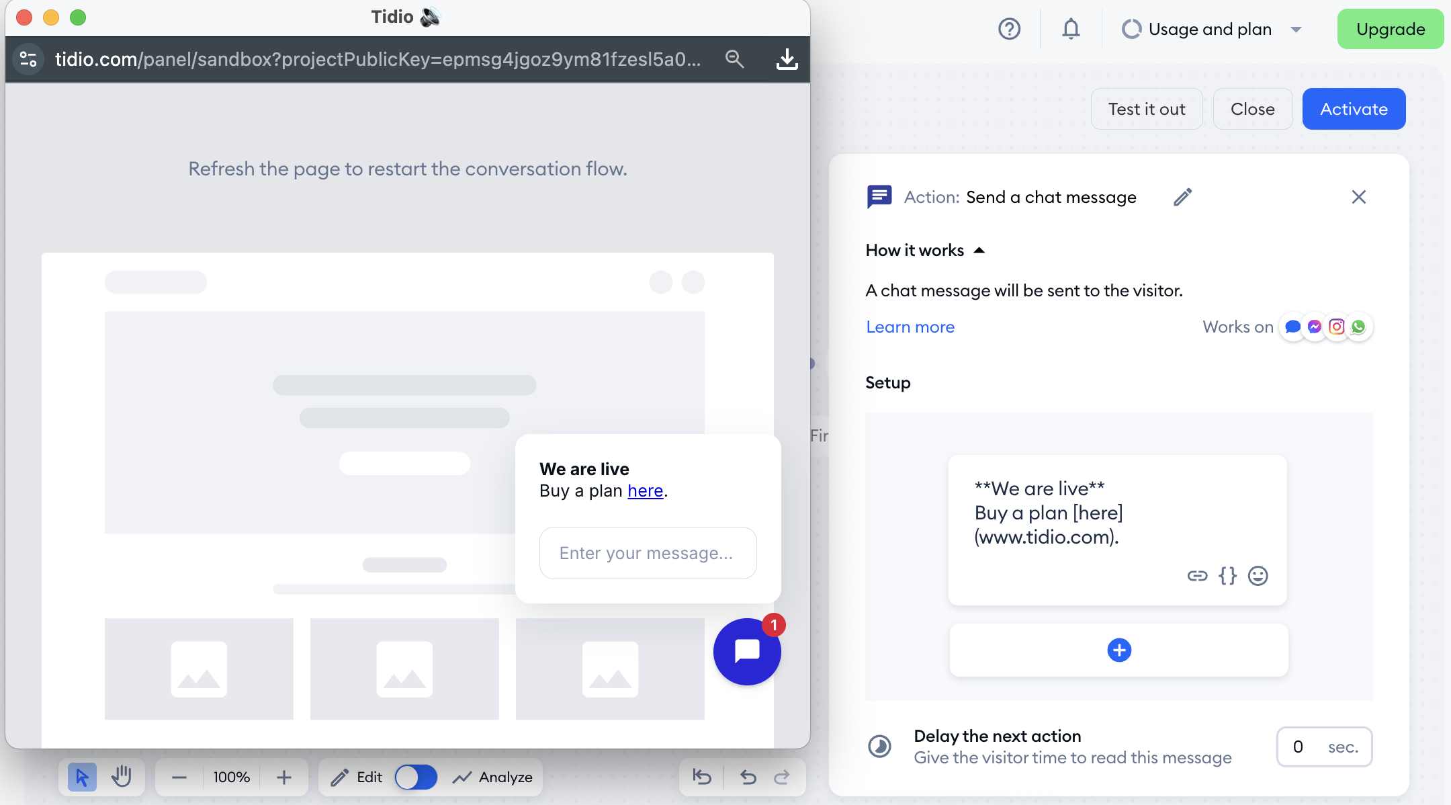Click the first image placeholder thumbnail

[x=199, y=669]
